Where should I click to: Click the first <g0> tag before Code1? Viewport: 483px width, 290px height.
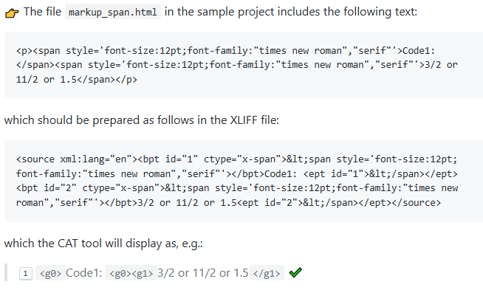[50, 273]
